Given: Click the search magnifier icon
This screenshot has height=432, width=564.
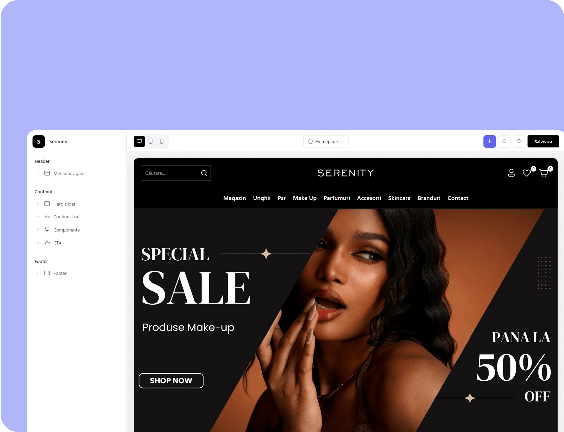Looking at the screenshot, I should click(204, 173).
